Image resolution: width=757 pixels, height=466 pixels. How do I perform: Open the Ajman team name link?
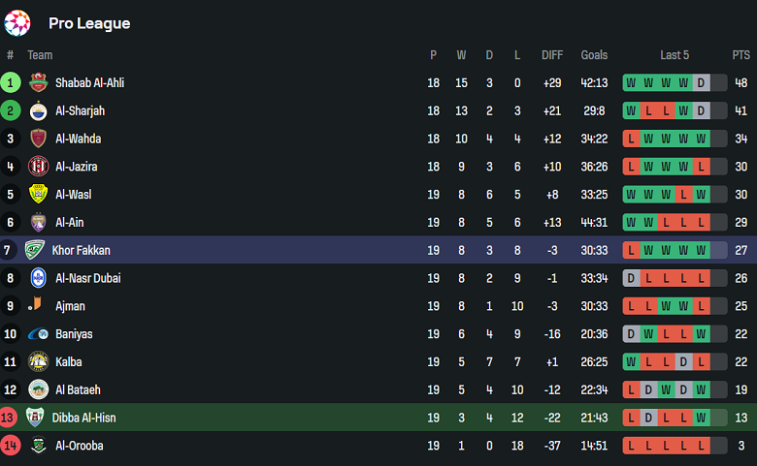click(70, 306)
